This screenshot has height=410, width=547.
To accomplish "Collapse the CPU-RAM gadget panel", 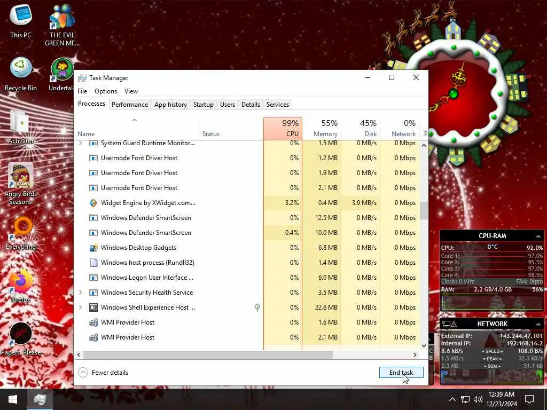I will pyautogui.click(x=538, y=236).
